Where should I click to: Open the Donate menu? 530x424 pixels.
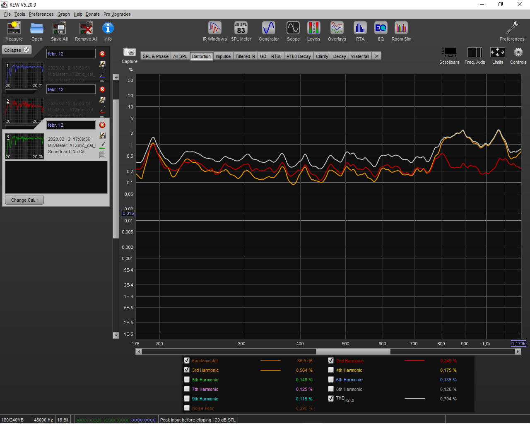93,14
